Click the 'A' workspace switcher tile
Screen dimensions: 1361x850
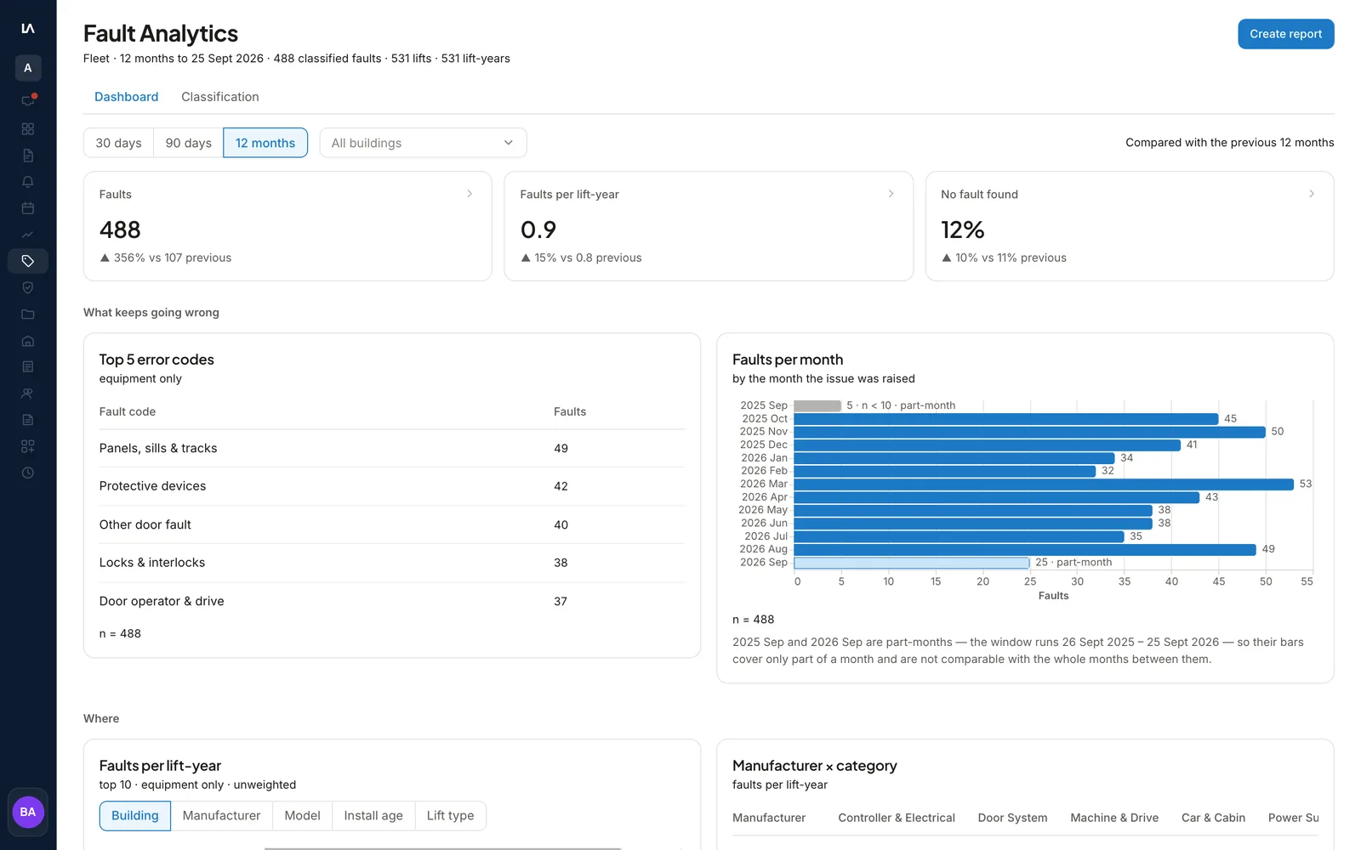click(28, 68)
